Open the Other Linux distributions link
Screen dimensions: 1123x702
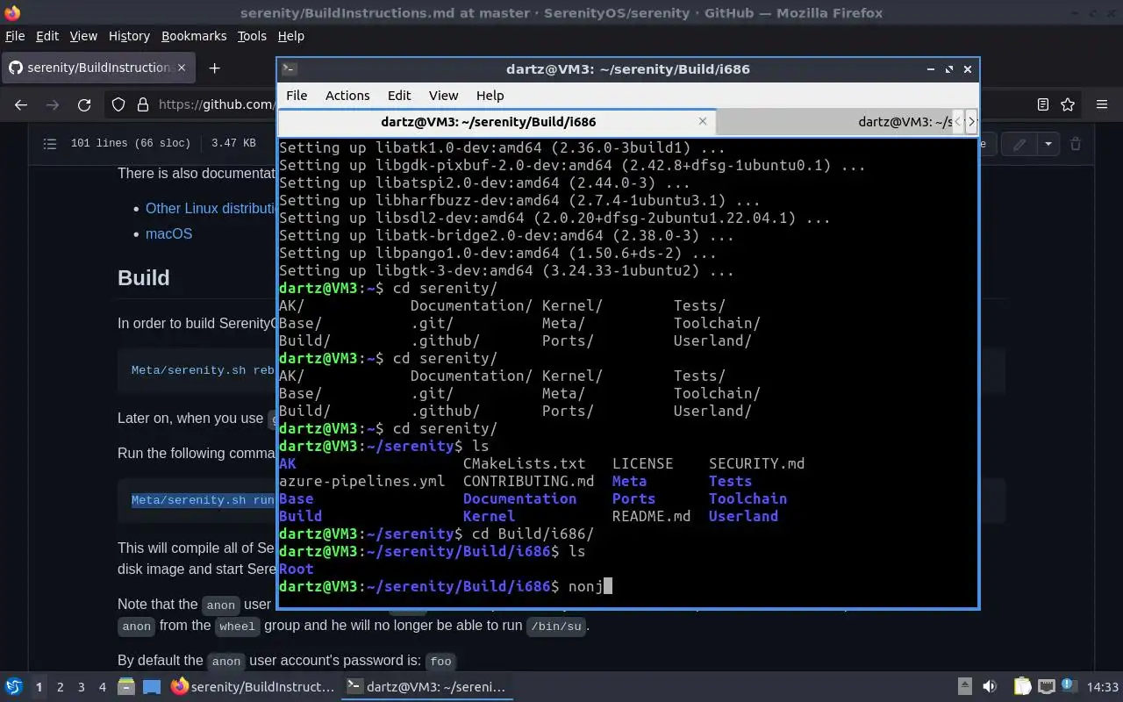point(211,208)
